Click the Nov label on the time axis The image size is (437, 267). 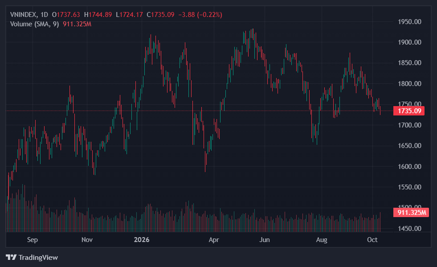[87, 240]
